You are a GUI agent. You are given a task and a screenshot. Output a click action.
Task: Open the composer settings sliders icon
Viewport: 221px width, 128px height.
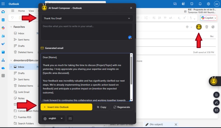click(x=70, y=118)
